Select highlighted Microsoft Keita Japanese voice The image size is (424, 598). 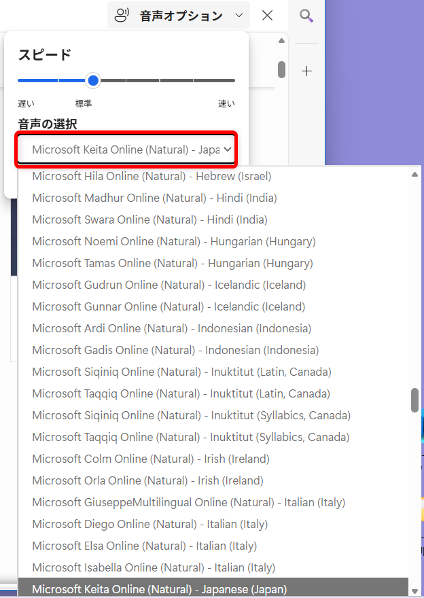[x=213, y=588]
